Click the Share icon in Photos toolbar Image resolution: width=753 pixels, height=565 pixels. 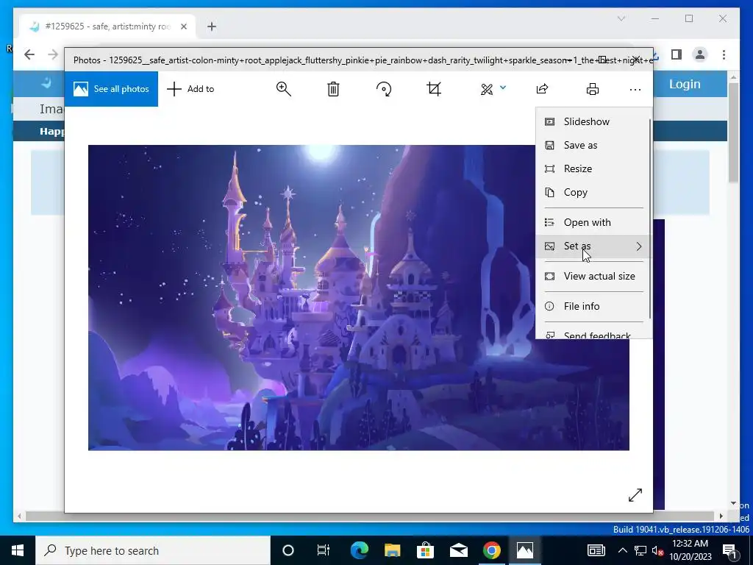[x=542, y=89]
